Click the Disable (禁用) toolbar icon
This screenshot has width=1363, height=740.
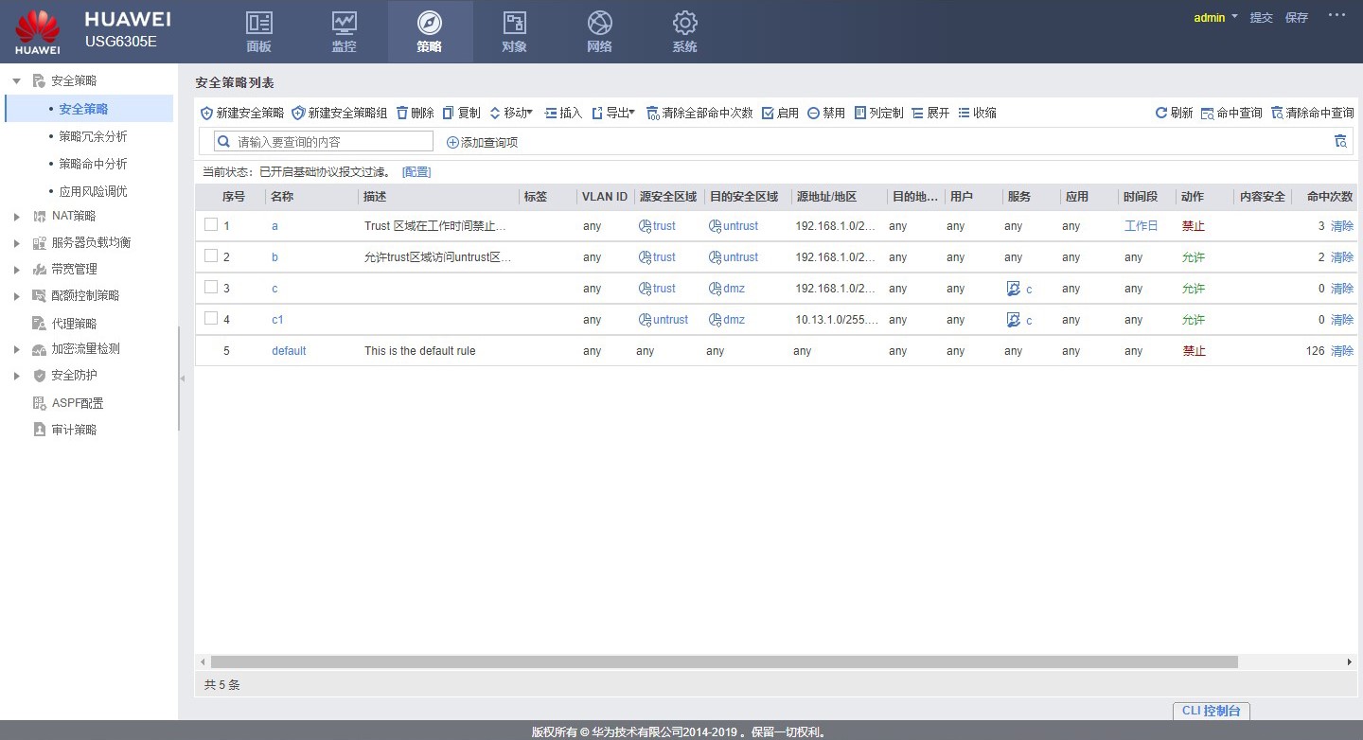pyautogui.click(x=813, y=113)
